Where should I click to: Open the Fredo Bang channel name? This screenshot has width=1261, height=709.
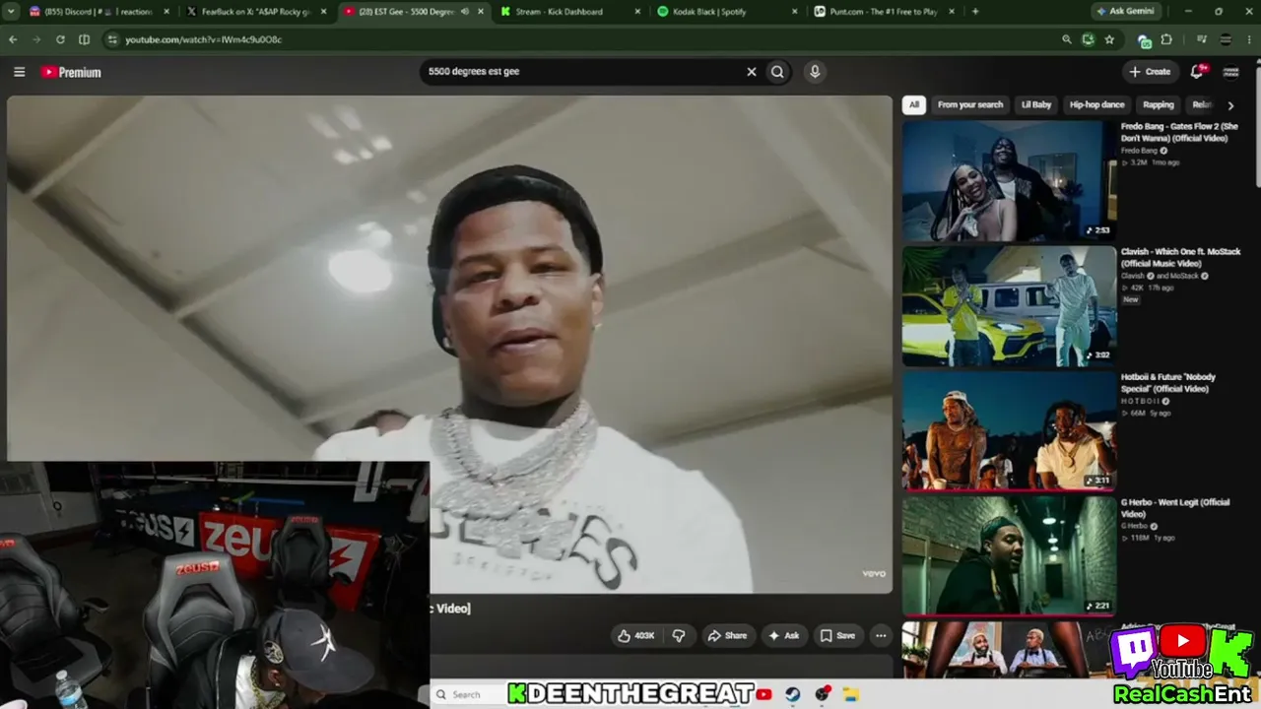point(1139,151)
